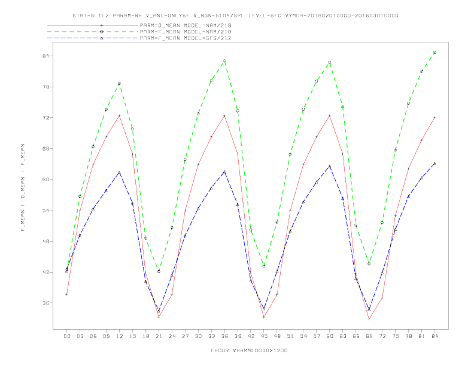Click the y-axis tick label 54

(x=47, y=211)
